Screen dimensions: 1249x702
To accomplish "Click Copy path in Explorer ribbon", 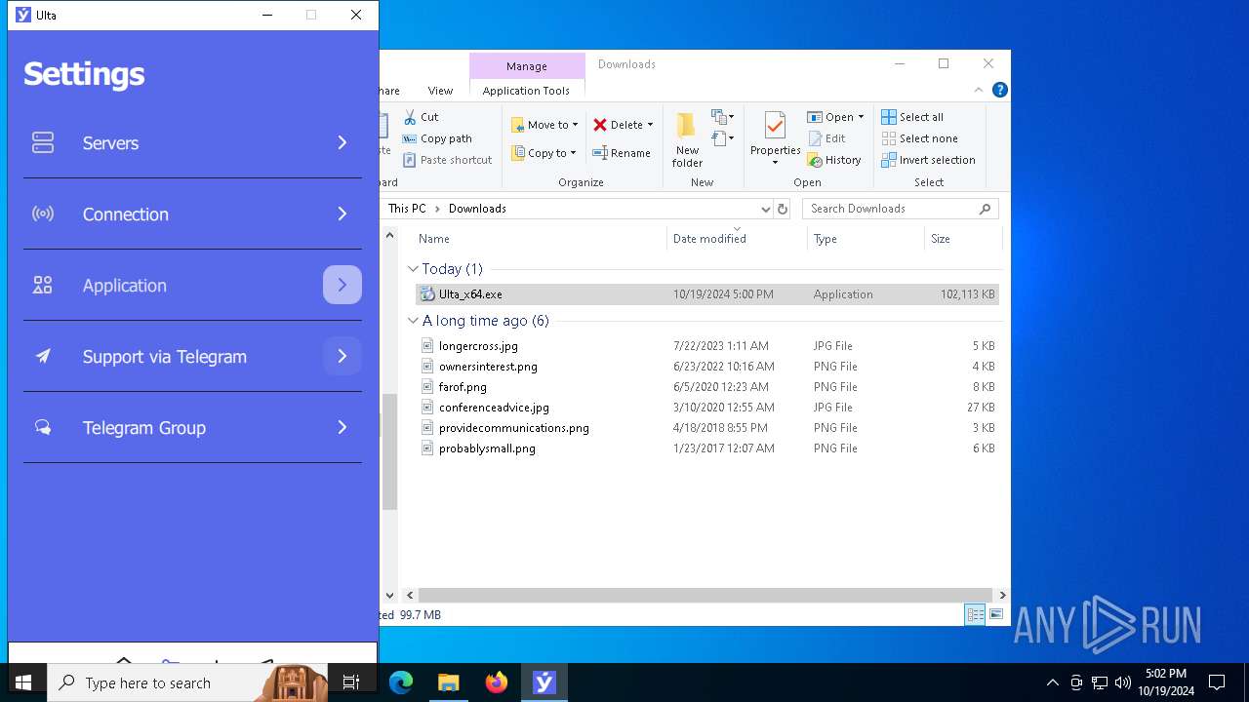I will (437, 138).
